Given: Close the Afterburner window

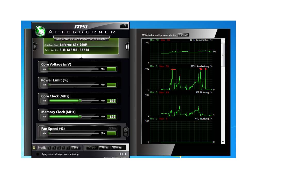Looking at the screenshot, I should 125,26.
